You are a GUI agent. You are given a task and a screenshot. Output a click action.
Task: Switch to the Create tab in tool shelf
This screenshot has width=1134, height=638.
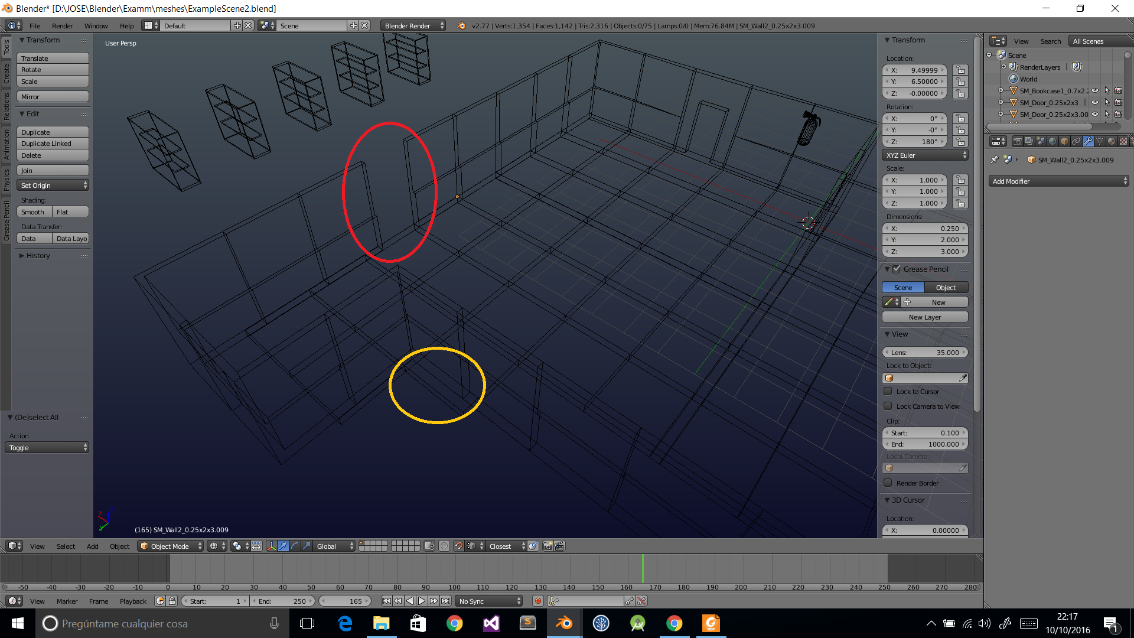pos(6,73)
